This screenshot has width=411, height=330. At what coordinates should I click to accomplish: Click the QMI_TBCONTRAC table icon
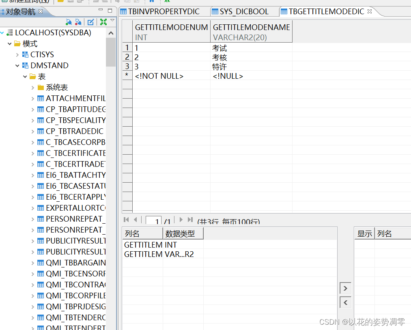(41, 285)
